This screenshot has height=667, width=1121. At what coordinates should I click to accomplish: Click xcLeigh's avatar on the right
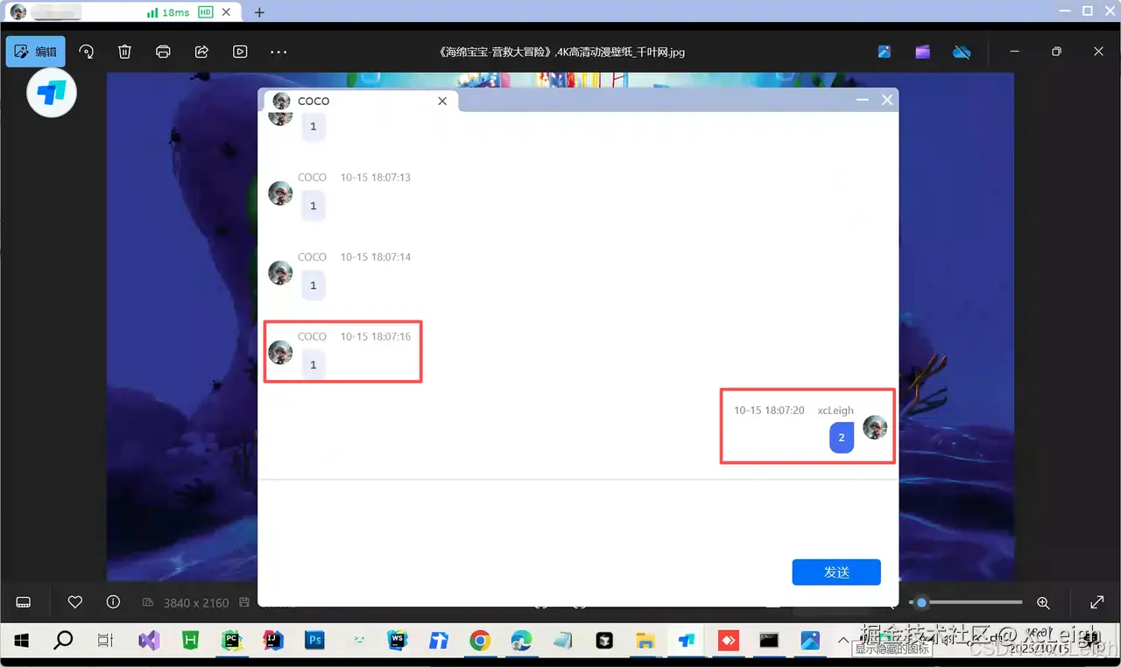tap(875, 427)
